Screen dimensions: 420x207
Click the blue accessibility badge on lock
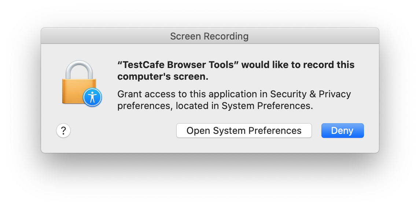pos(92,97)
